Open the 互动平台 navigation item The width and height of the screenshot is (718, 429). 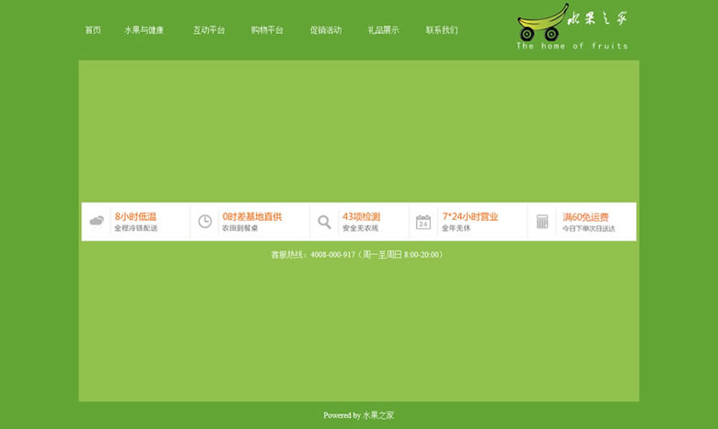[x=209, y=30]
